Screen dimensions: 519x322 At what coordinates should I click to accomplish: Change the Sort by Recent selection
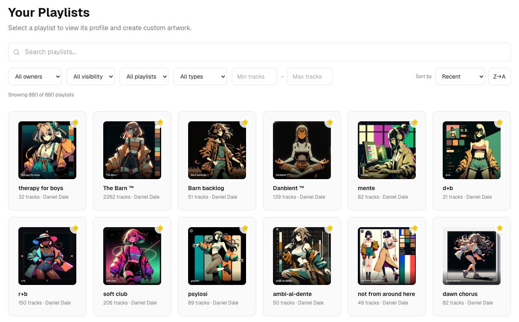pyautogui.click(x=460, y=77)
